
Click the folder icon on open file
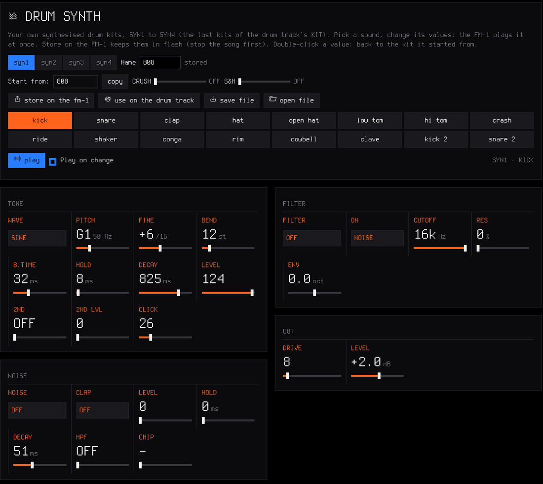coord(273,99)
